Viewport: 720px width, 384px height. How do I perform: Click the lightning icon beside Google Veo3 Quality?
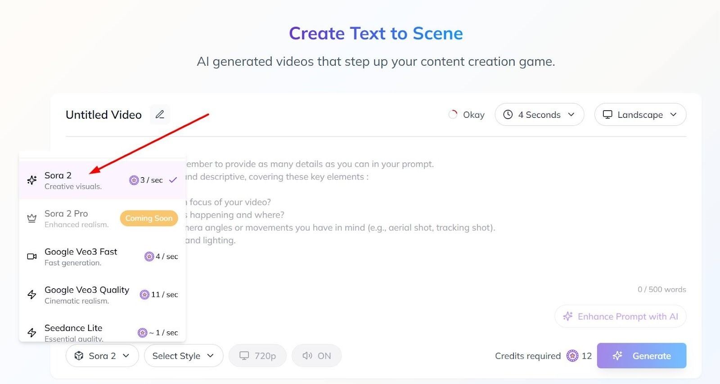coord(32,295)
